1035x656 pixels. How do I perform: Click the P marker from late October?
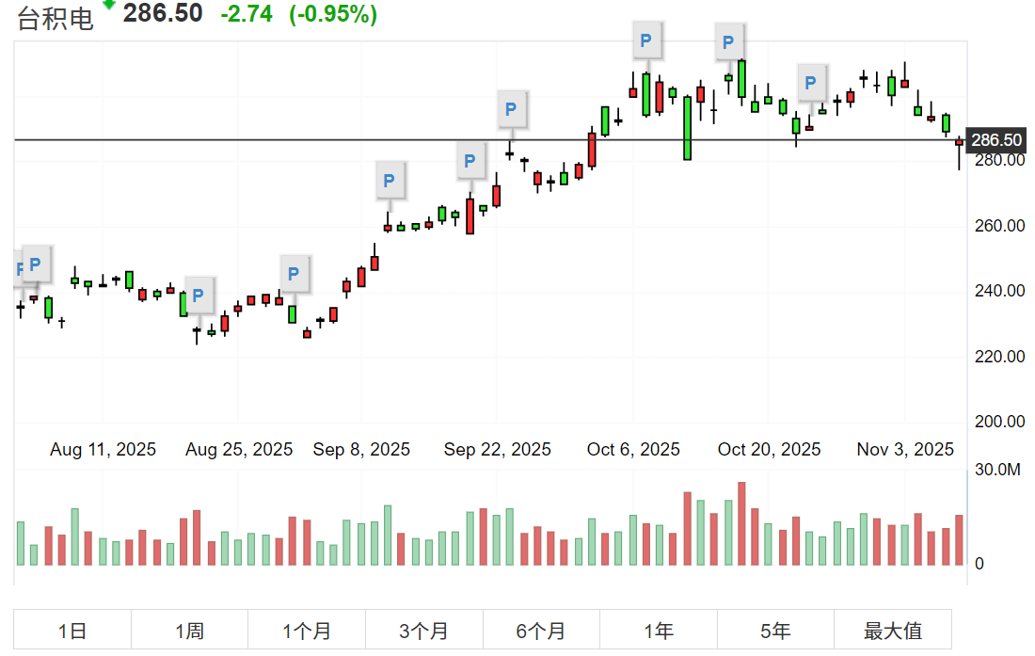811,82
